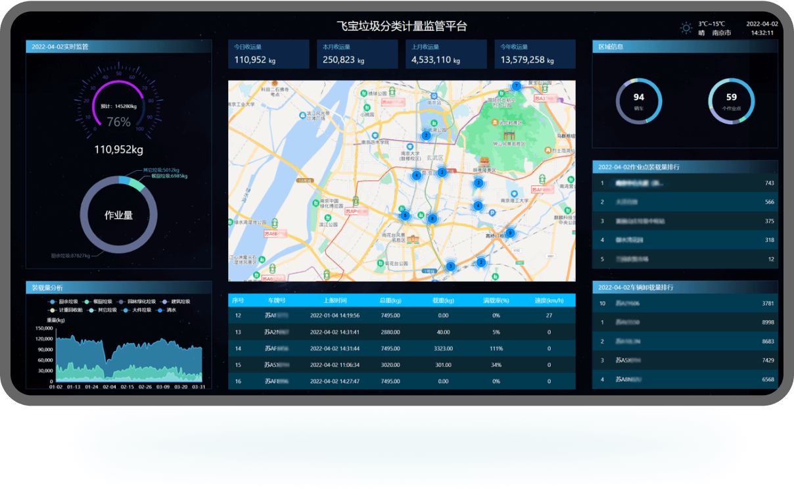Toggle 大件垃圾 legend series
794x495 pixels.
click(x=137, y=310)
